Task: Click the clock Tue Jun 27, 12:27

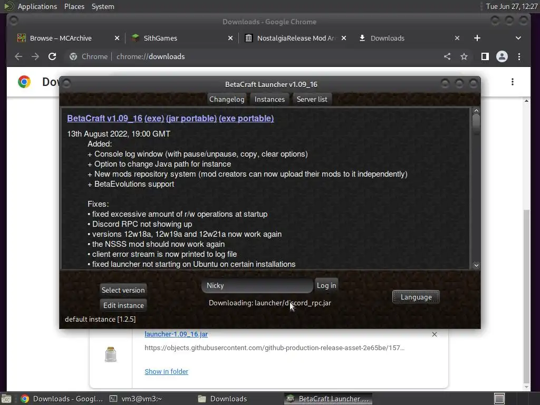Action: [512, 6]
